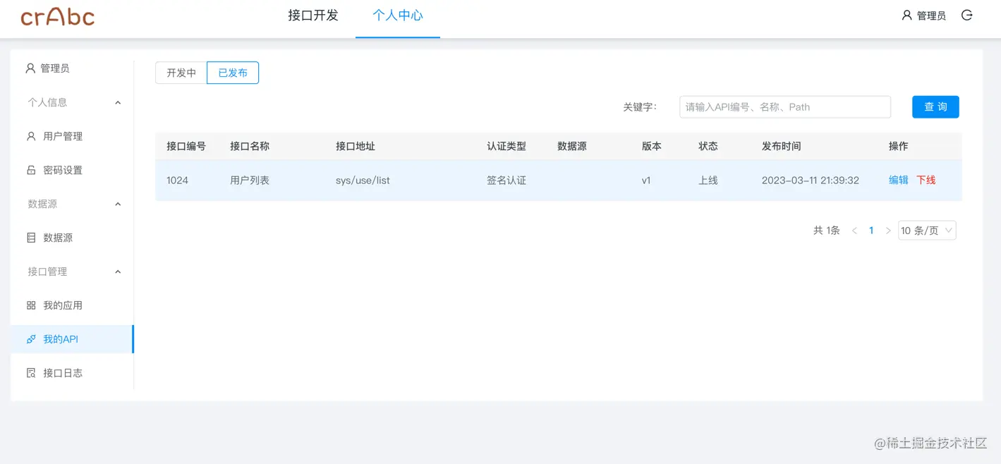The width and height of the screenshot is (1001, 464).
Task: Collapse the 数据源 menu group
Action: [x=118, y=204]
